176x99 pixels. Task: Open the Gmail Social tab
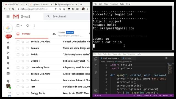tap(68, 34)
